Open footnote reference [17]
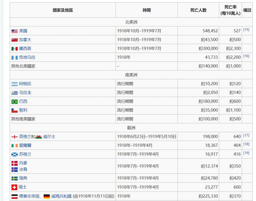The width and height of the screenshot is (256, 201). pyautogui.click(x=246, y=135)
